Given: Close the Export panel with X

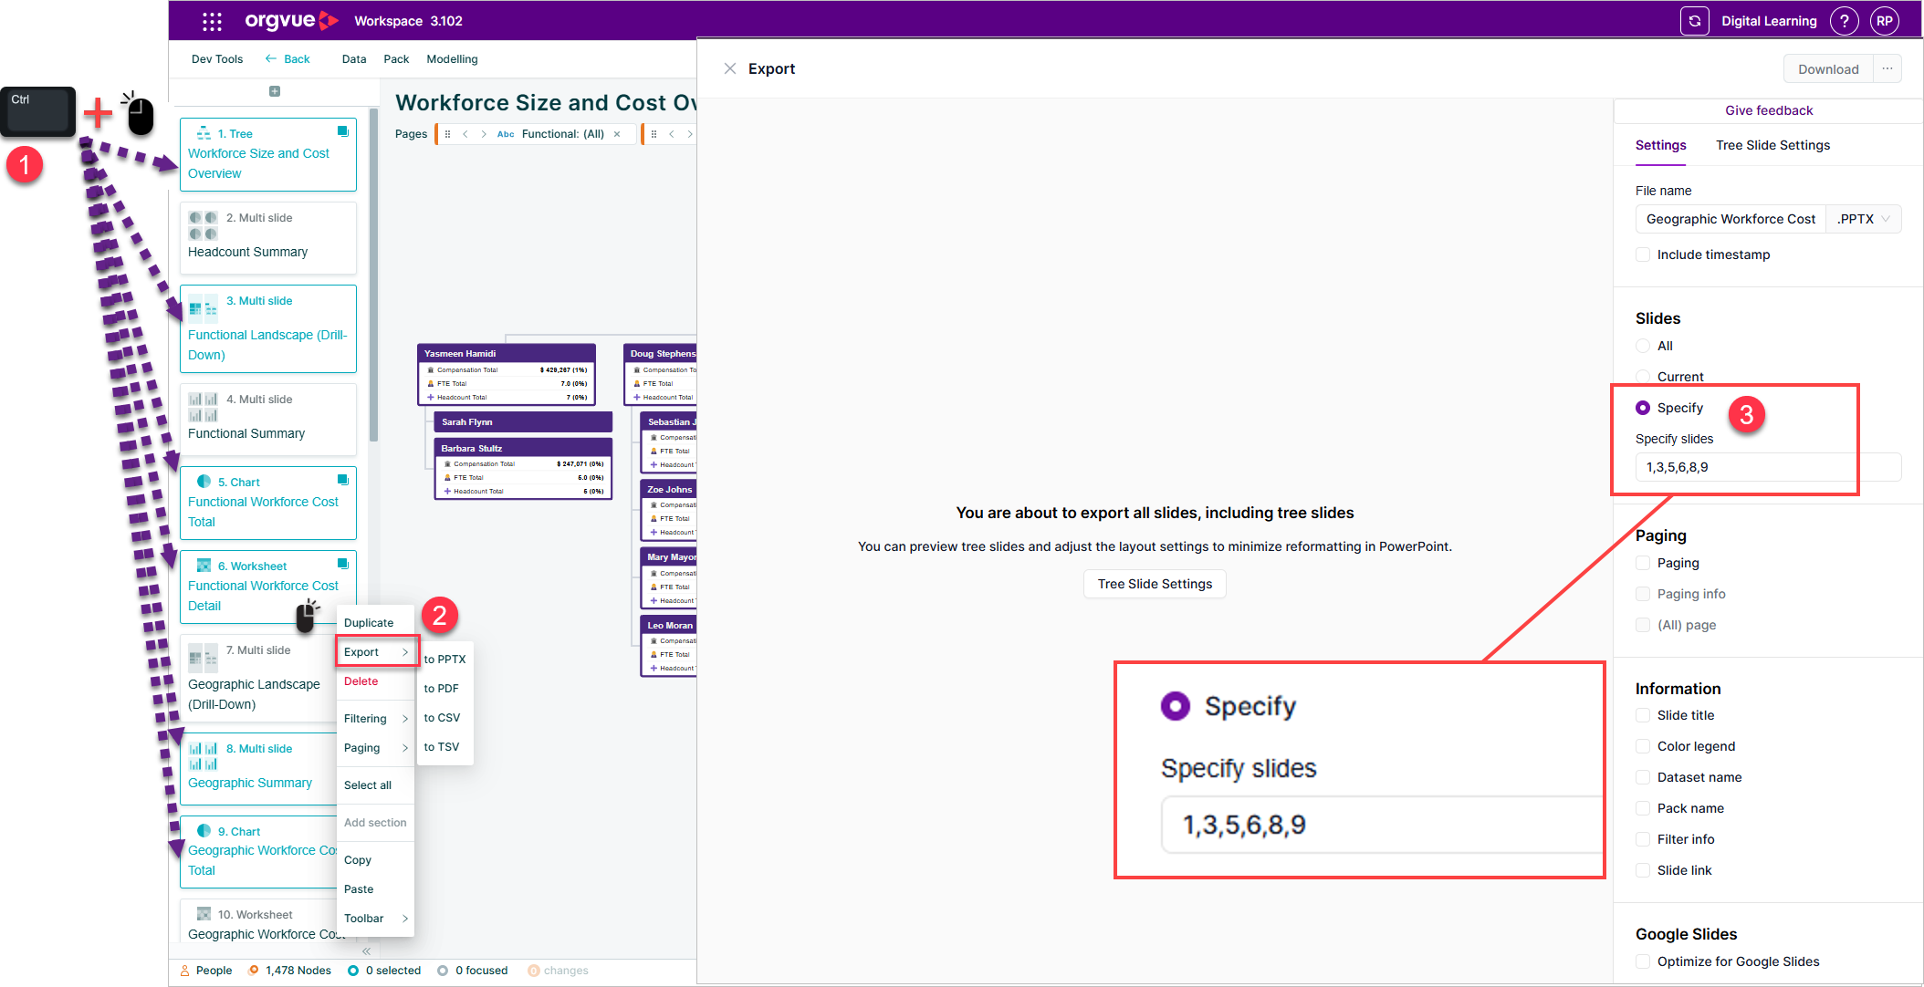Looking at the screenshot, I should pyautogui.click(x=730, y=68).
